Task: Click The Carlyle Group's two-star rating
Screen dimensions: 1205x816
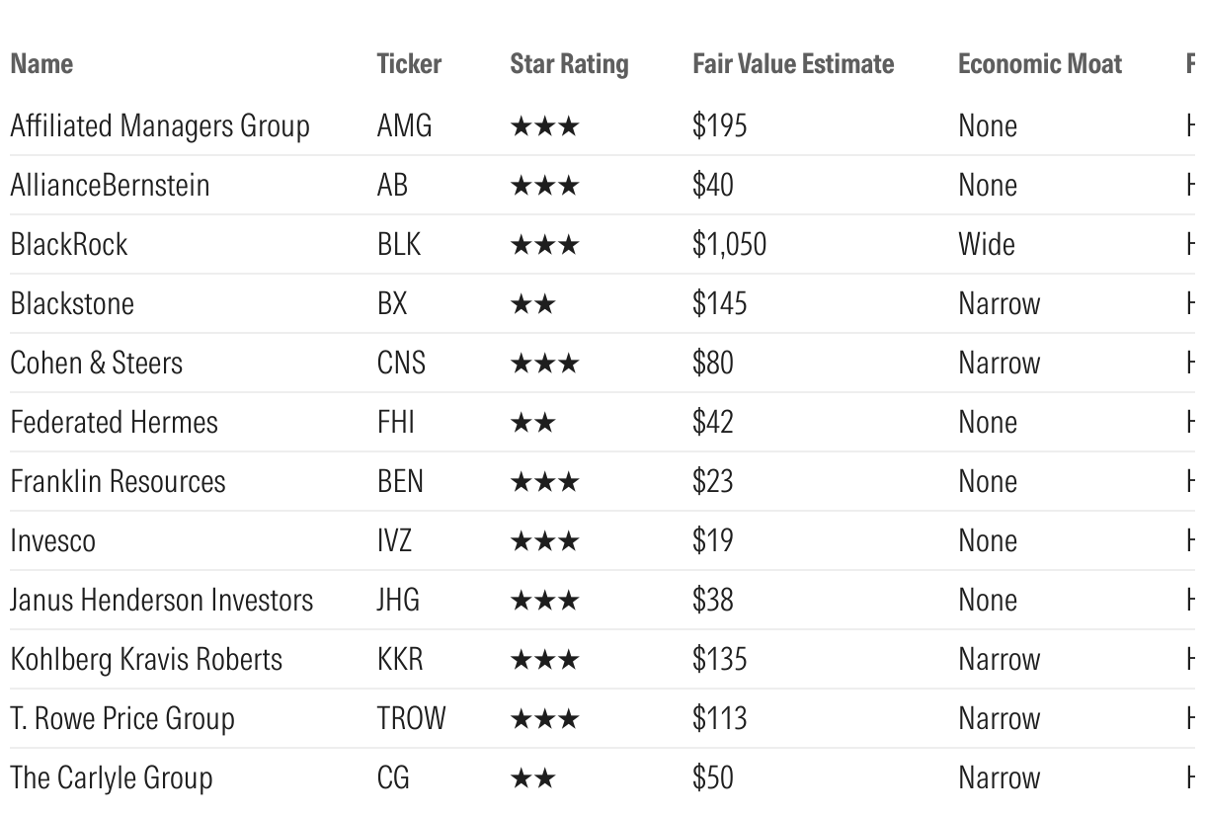Action: [x=533, y=778]
